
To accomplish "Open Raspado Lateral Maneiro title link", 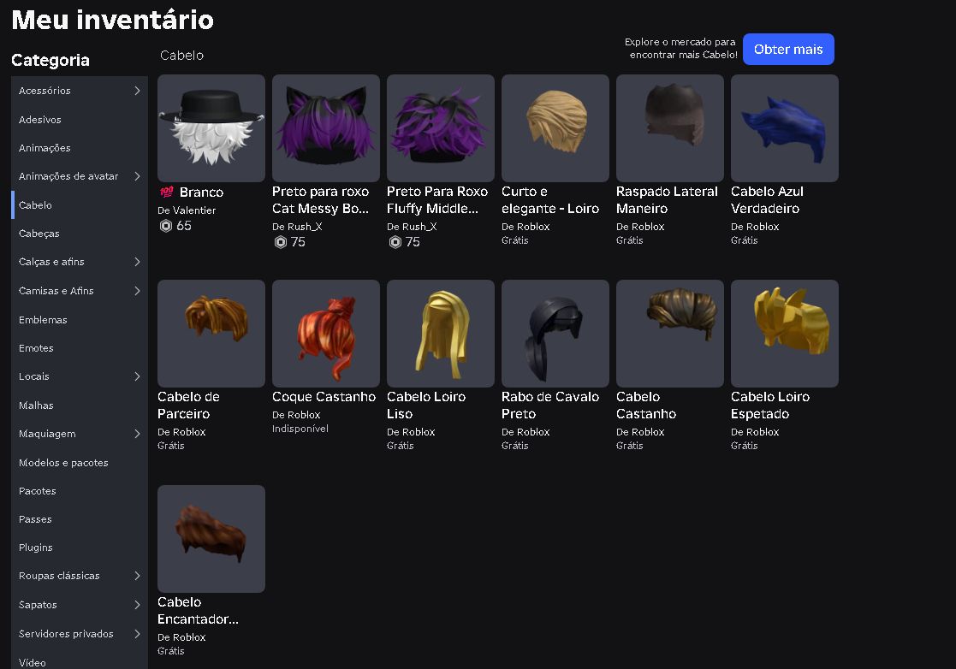I will (x=667, y=200).
